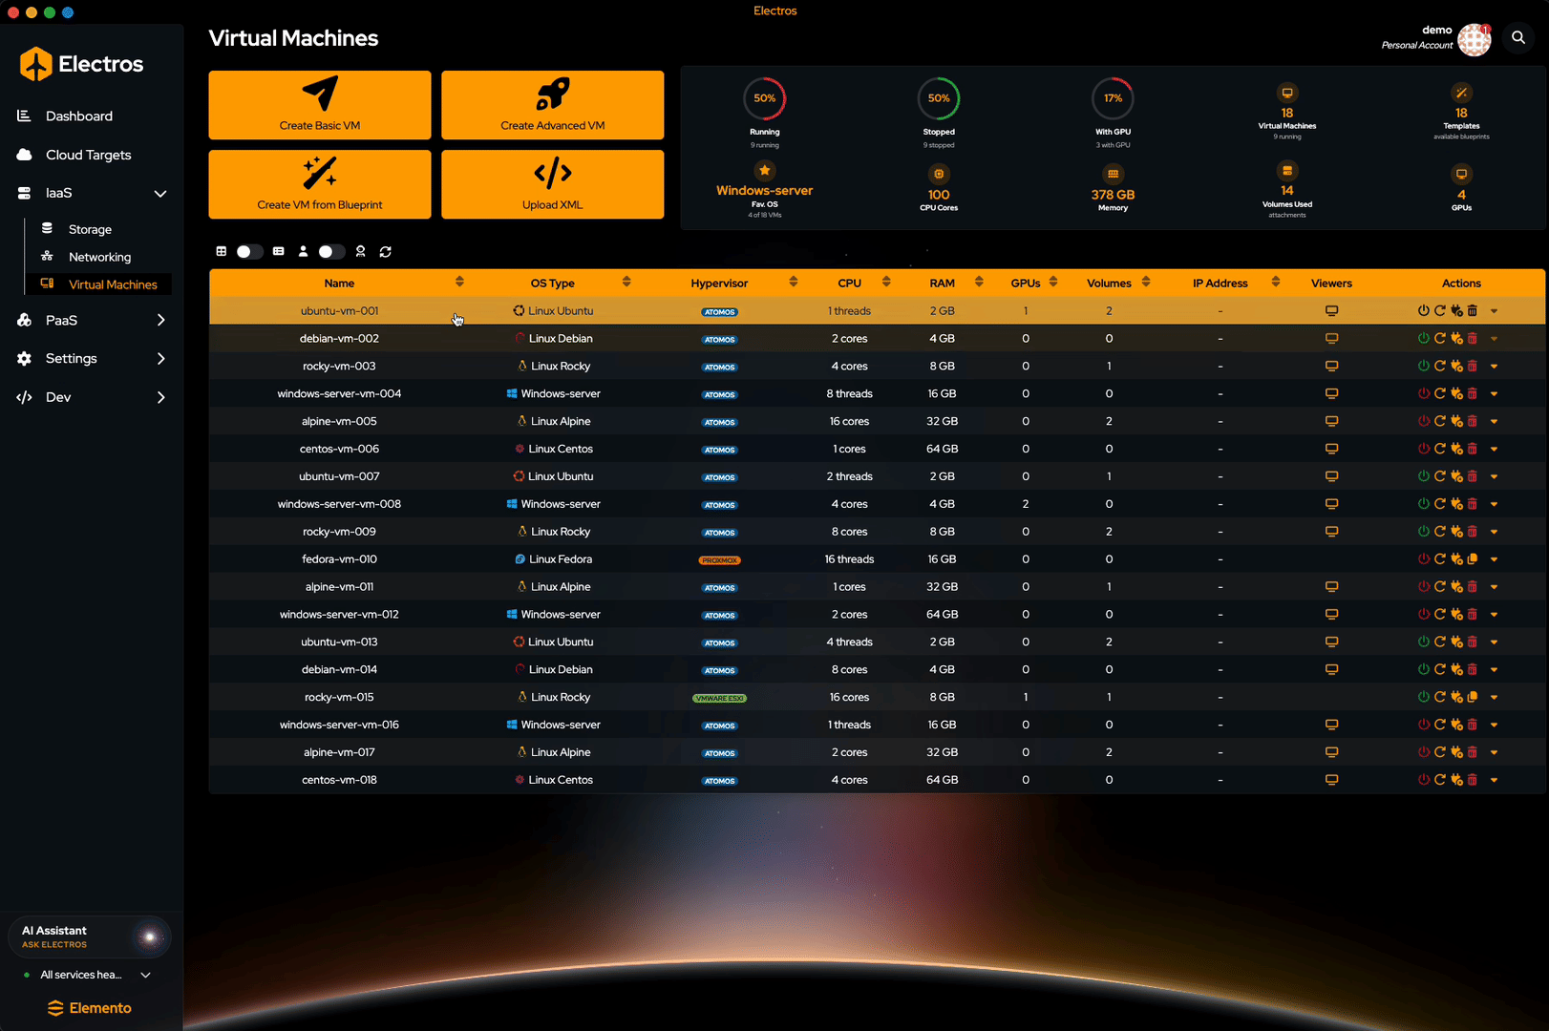
Task: Open viewer monitor for windows-server-vm-008
Action: coord(1331,504)
